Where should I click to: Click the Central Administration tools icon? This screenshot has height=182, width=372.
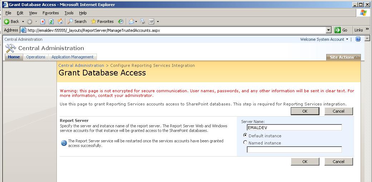pos(10,48)
